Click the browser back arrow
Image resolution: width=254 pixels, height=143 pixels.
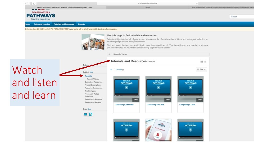[x=26, y=3]
